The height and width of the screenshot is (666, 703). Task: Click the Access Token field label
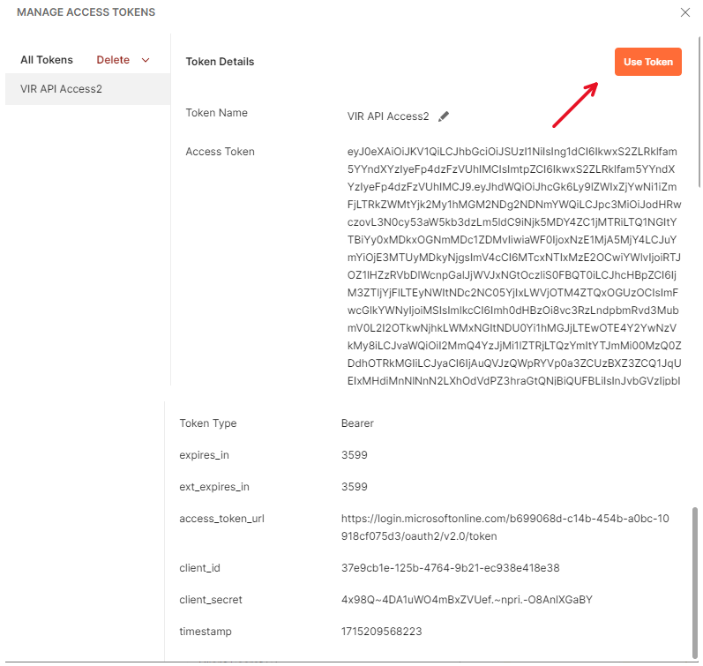(220, 152)
